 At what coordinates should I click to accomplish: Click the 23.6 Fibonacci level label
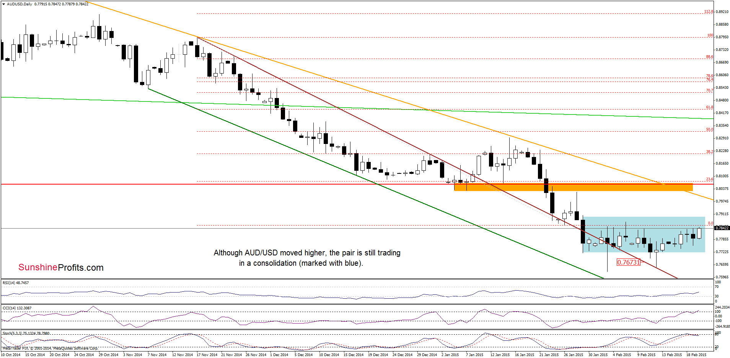[x=710, y=179]
